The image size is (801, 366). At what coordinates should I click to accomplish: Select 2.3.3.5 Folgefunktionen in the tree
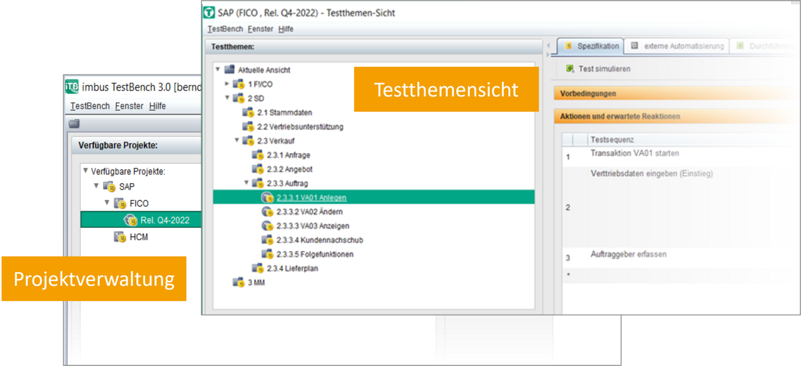coord(315,254)
